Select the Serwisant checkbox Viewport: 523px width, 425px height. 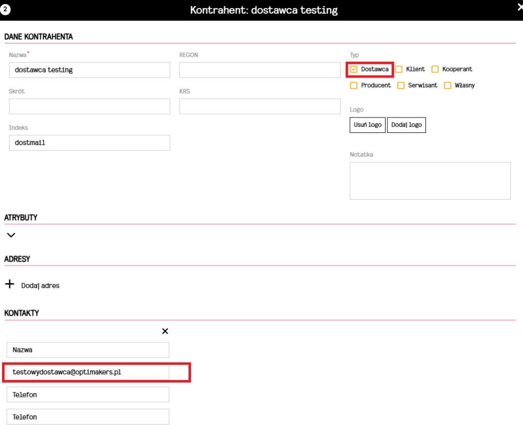point(401,86)
